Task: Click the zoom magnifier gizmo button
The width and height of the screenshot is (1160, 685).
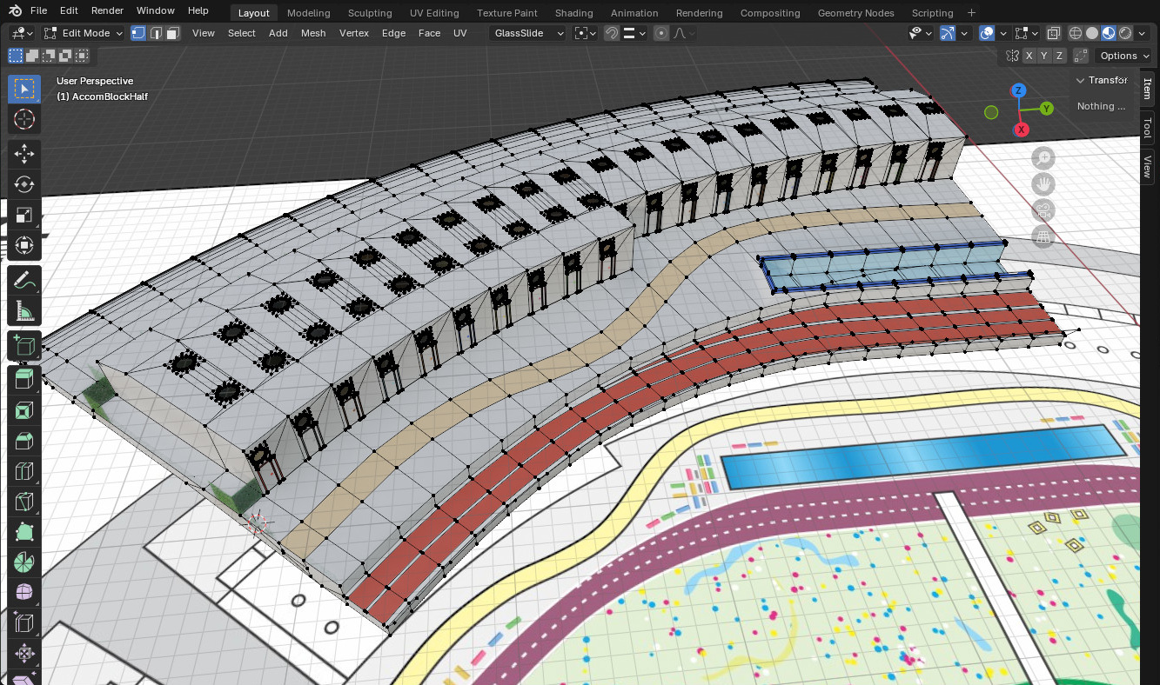Action: (1043, 157)
